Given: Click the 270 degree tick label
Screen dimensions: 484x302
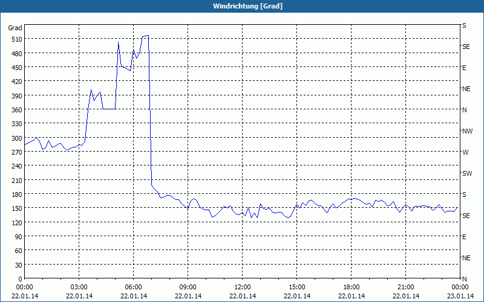Looking at the screenshot, I should point(17,152).
